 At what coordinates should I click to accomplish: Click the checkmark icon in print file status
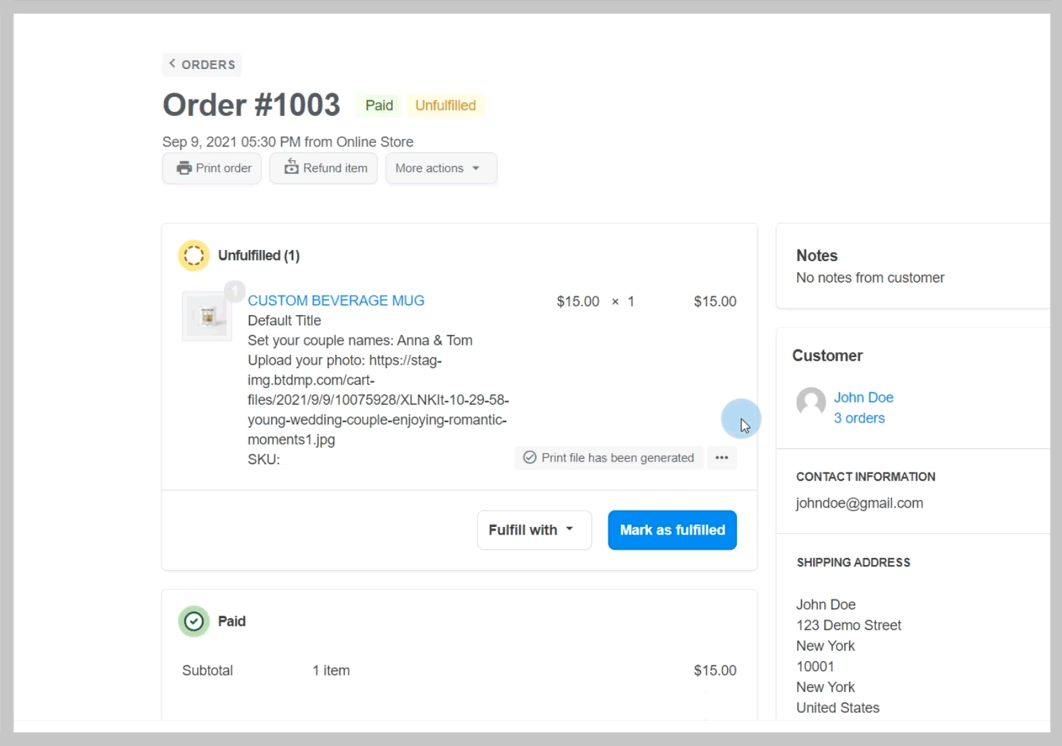tap(530, 457)
